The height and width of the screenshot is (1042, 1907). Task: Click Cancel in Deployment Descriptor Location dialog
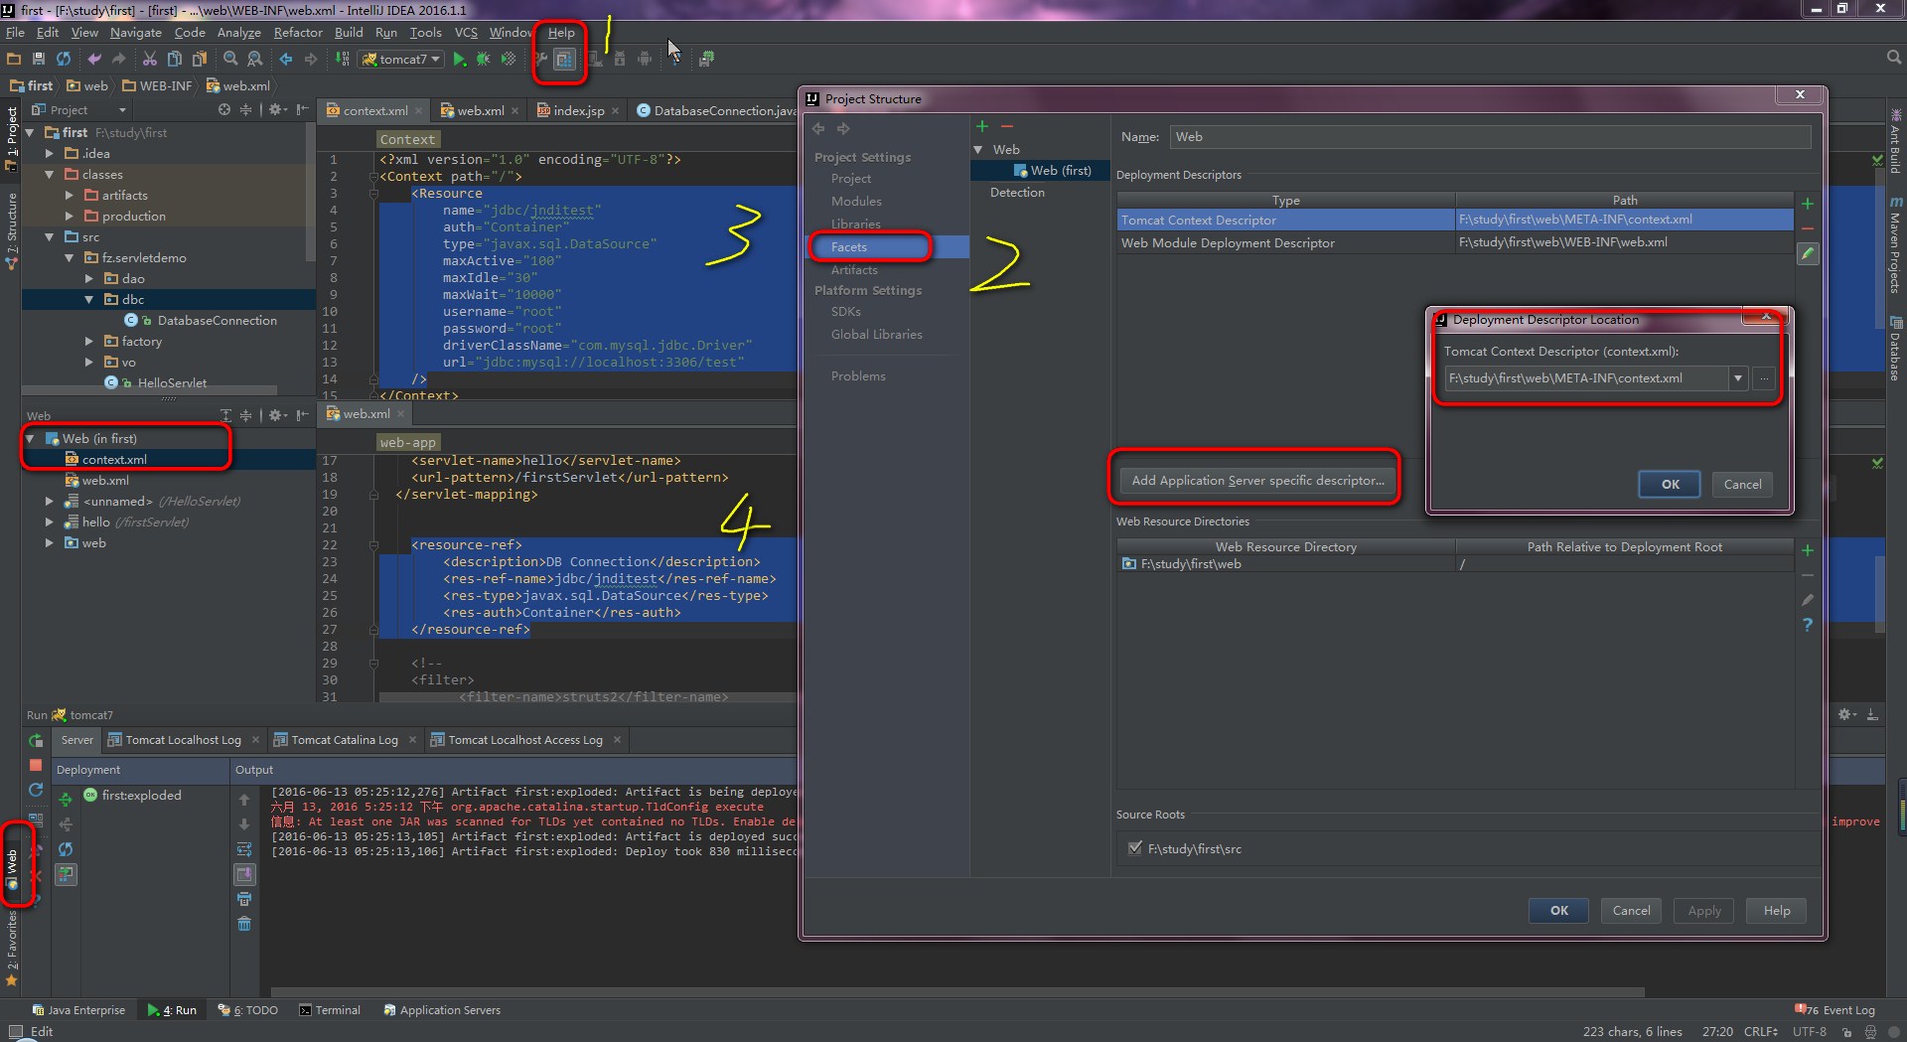coord(1742,485)
